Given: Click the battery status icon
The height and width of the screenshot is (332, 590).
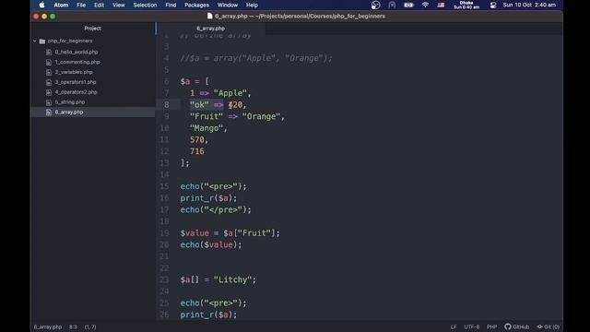Looking at the screenshot, I should click(408, 5).
